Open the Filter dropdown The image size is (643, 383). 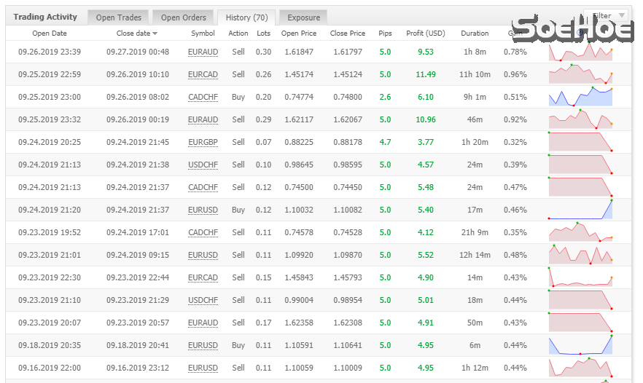(606, 16)
